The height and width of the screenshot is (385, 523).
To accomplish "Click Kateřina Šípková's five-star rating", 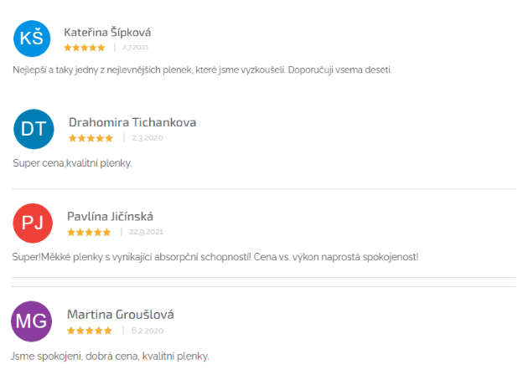I will coord(85,48).
